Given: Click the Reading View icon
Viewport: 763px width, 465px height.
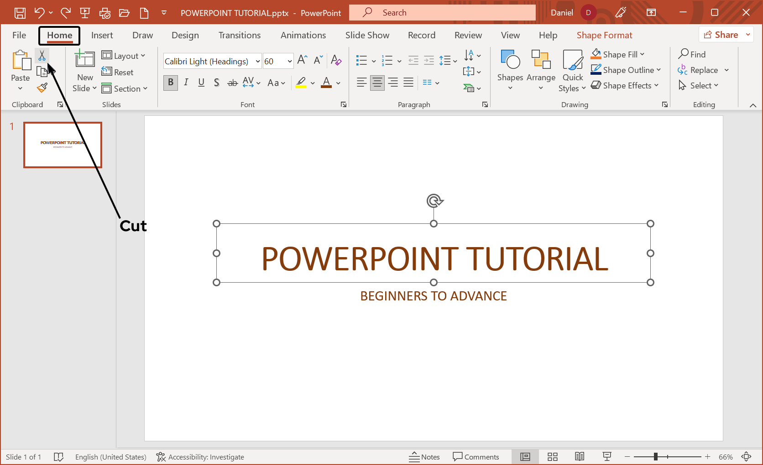Looking at the screenshot, I should (580, 457).
